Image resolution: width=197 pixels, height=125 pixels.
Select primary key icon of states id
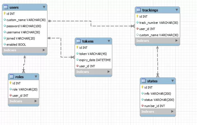click(142, 87)
